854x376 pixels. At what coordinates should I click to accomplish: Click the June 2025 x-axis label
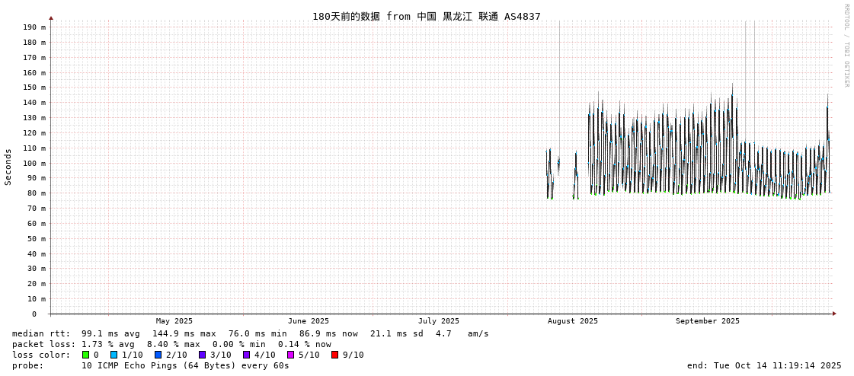point(309,321)
